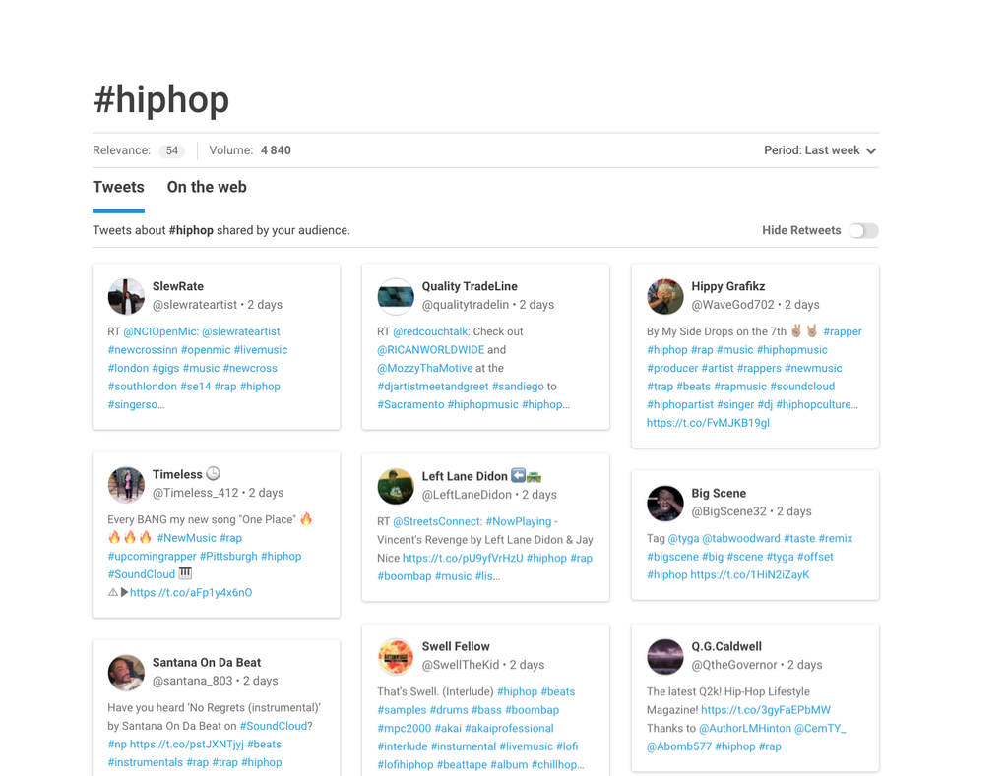Open the #SoundCloud hashtag in Santana's tweet
The height and width of the screenshot is (776, 1008).
tap(274, 726)
